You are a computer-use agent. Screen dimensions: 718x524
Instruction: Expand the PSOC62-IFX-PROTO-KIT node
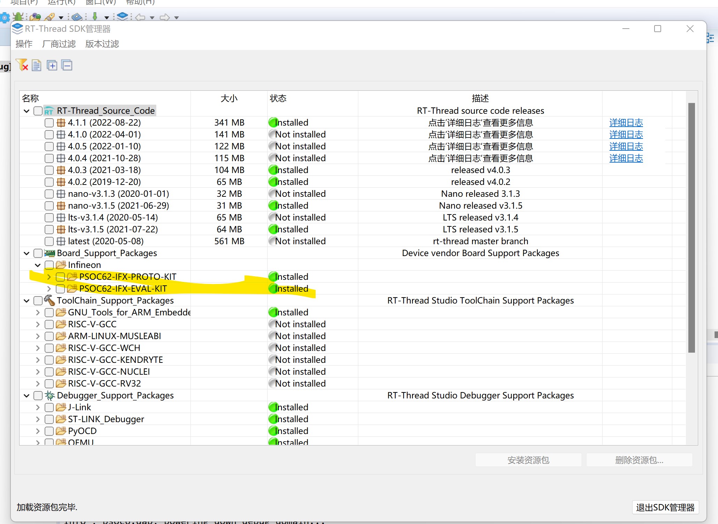pyautogui.click(x=49, y=277)
